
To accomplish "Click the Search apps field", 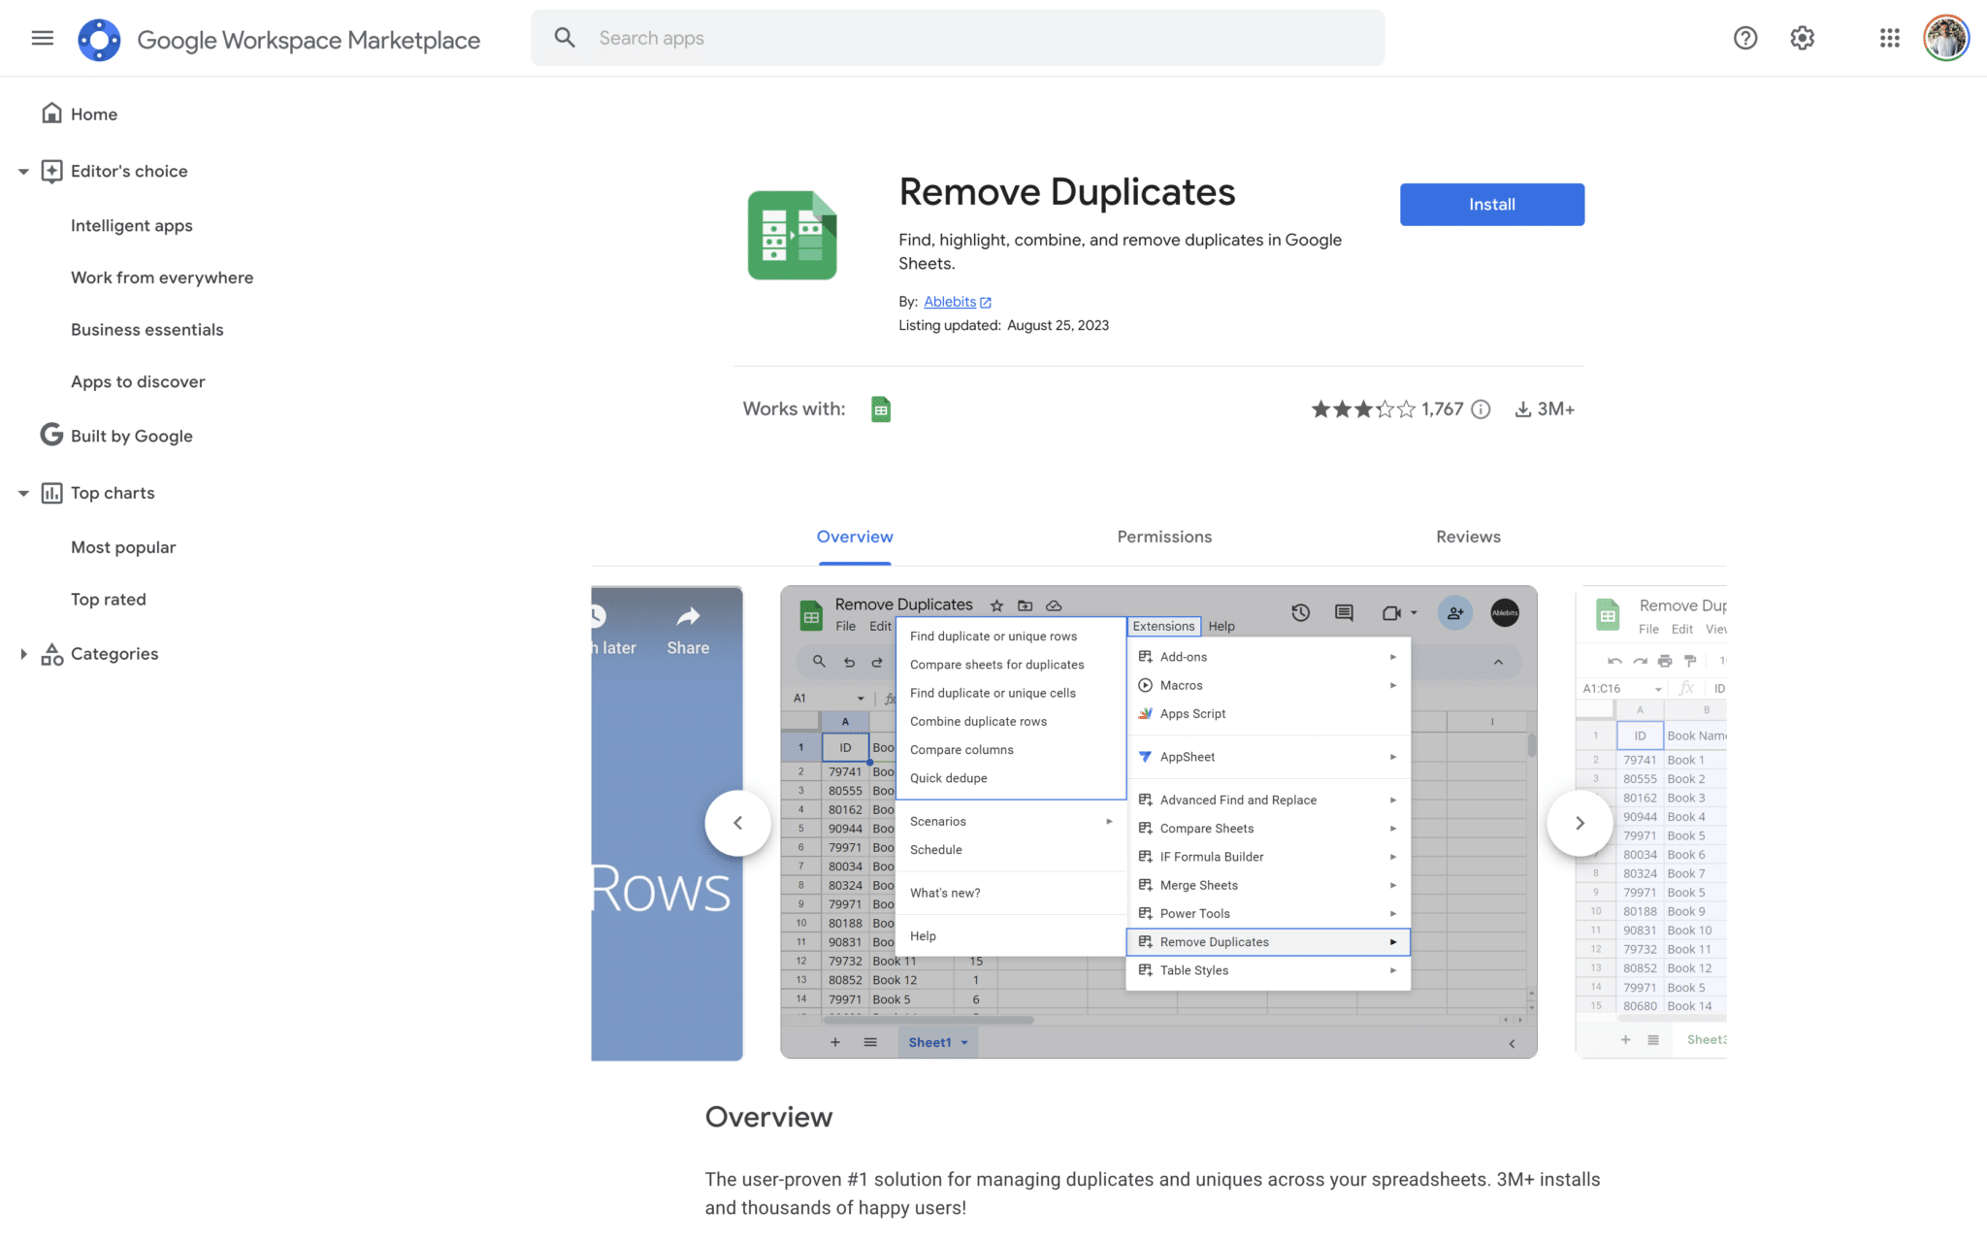I will 958,38.
